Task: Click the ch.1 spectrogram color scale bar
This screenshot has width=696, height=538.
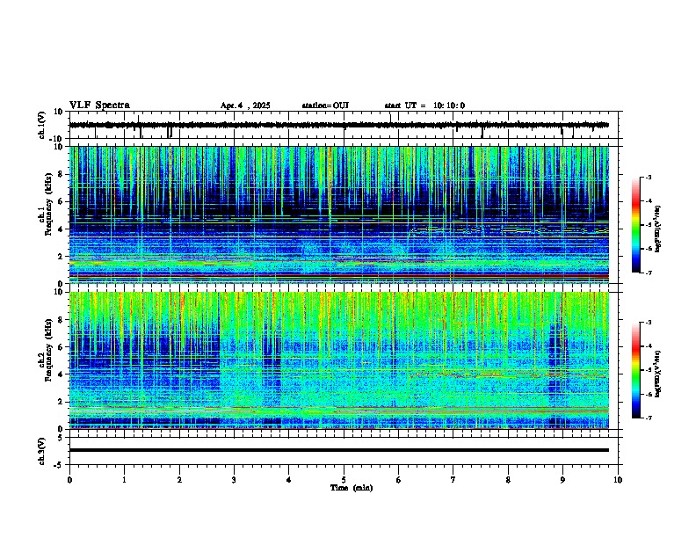Action: 635,225
